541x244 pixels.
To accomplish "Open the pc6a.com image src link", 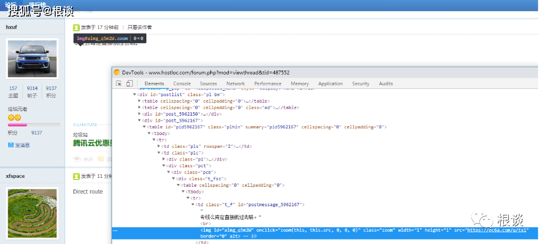I will (x=497, y=230).
